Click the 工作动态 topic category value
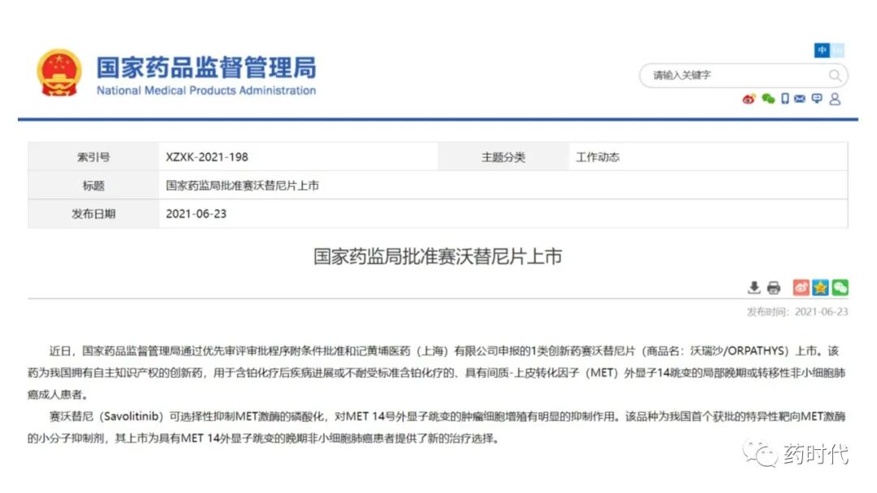 (x=598, y=157)
